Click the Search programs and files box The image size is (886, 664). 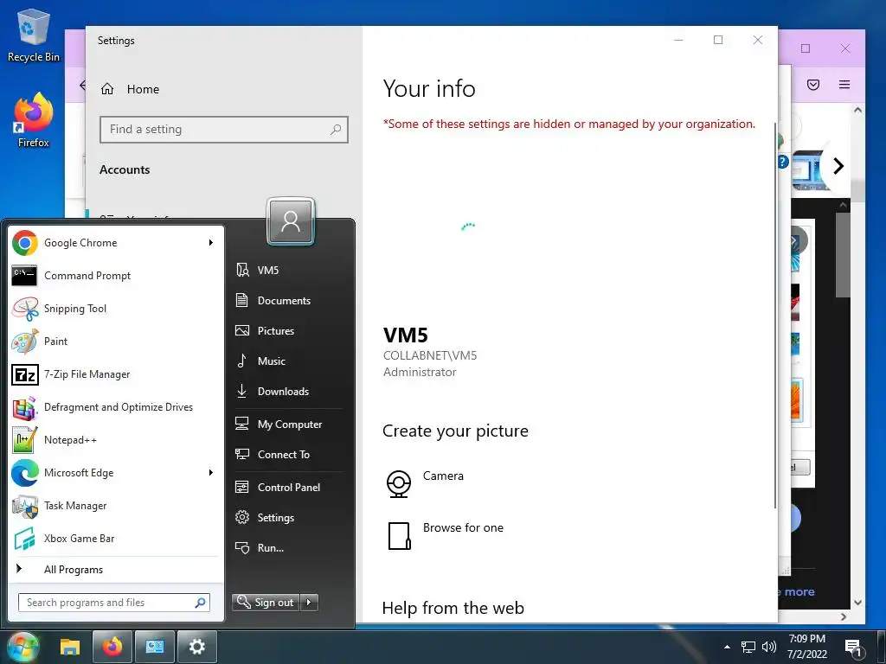(113, 603)
